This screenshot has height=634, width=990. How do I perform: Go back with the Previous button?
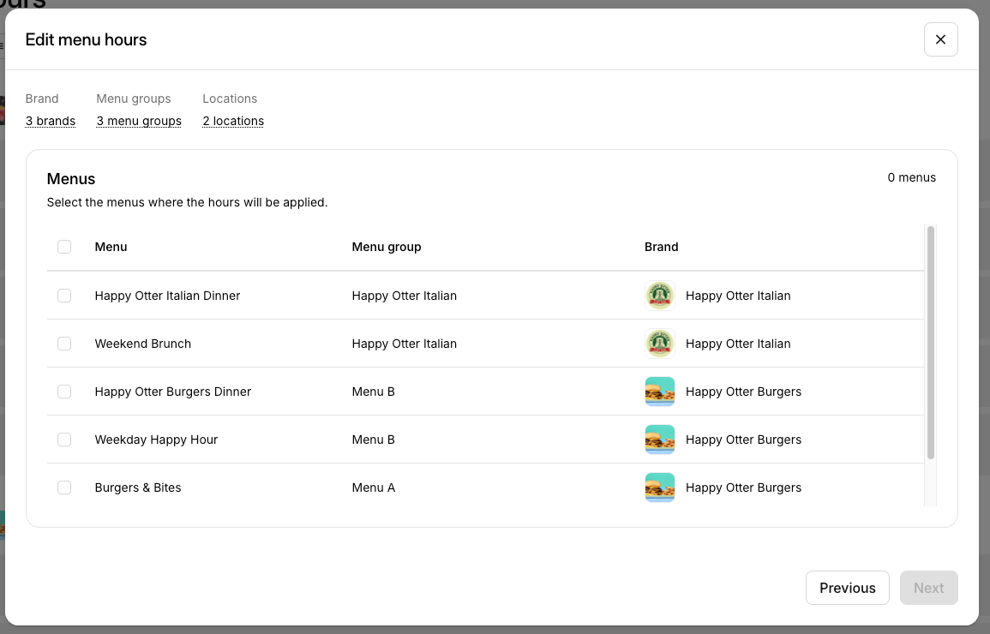847,588
